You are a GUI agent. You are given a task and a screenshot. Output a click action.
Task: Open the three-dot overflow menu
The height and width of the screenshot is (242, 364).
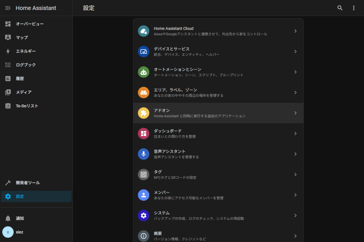[354, 8]
